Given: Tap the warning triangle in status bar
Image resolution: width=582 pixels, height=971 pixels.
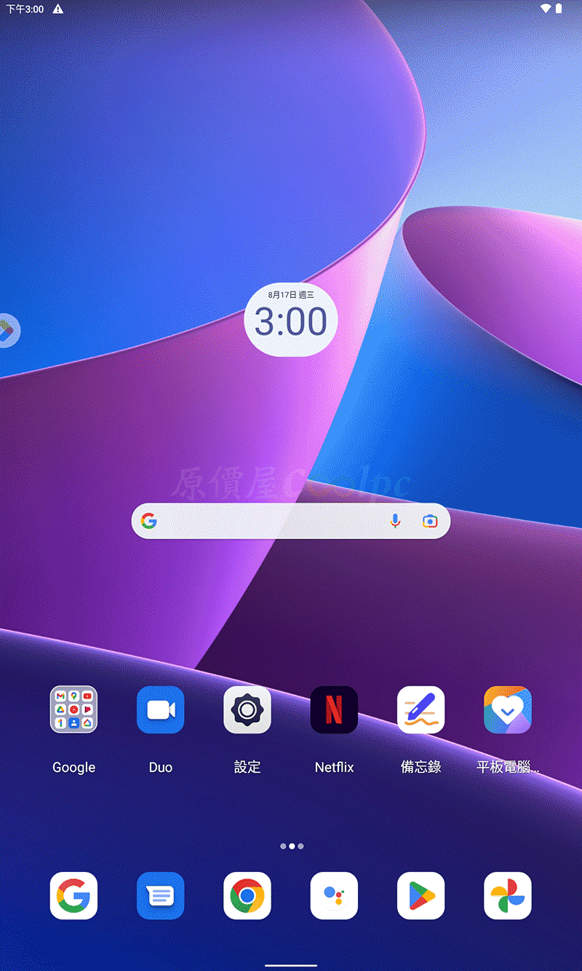Looking at the screenshot, I should pos(58,9).
